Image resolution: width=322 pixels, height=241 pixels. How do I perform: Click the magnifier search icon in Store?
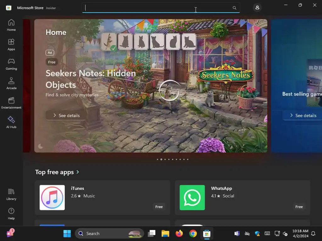click(234, 8)
